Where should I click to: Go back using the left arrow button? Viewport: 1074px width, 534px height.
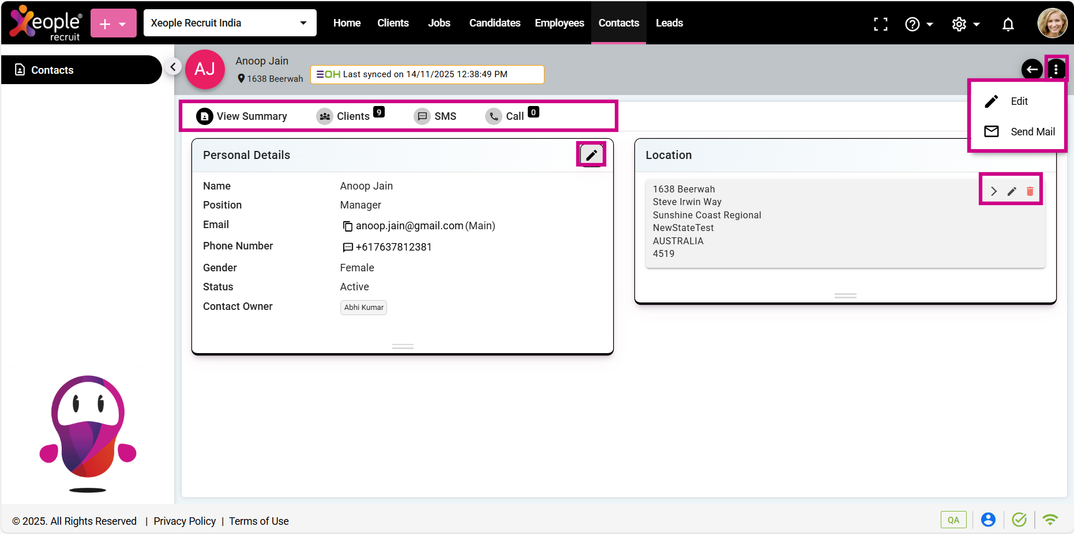(1031, 70)
